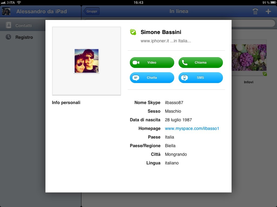Start a video call with Simone Bassini
This screenshot has width=277, height=207.
point(152,63)
